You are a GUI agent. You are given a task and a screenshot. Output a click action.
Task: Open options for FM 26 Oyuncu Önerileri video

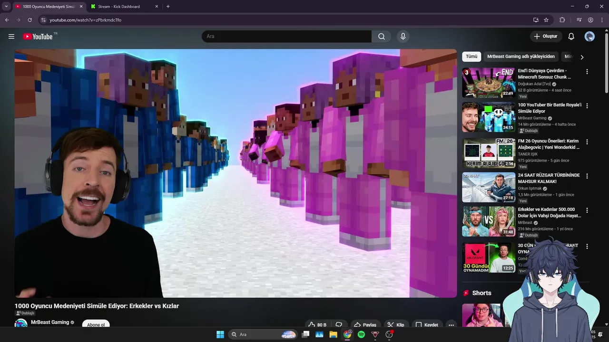coord(587,142)
